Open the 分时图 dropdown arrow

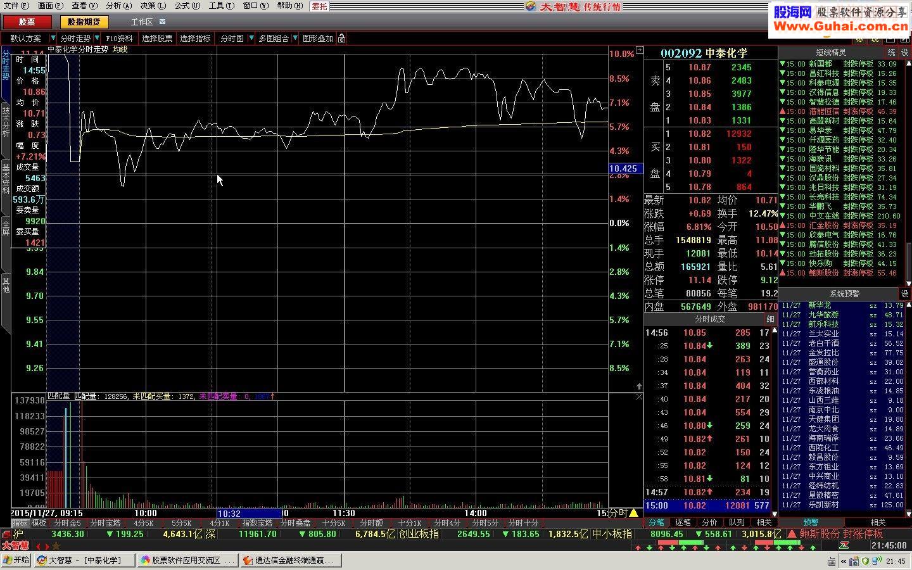251,39
